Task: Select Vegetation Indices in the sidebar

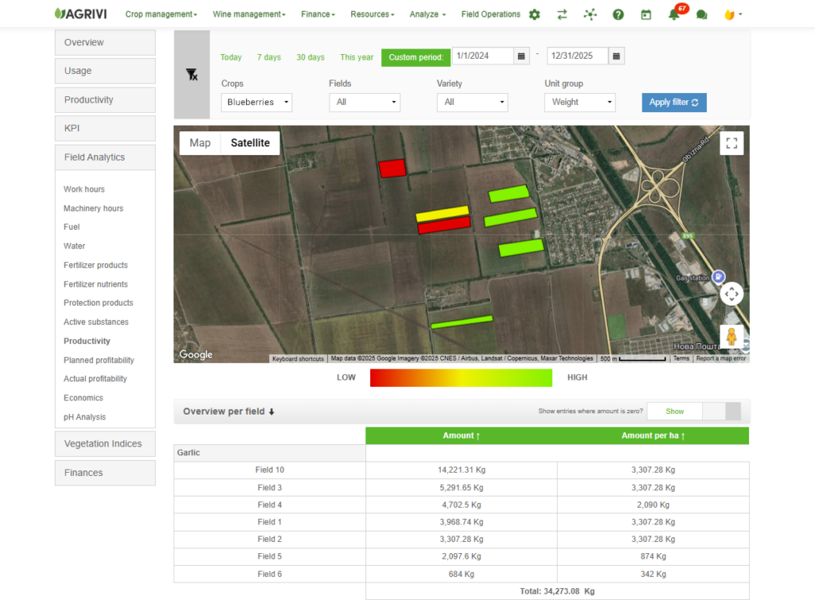Action: pos(104,444)
